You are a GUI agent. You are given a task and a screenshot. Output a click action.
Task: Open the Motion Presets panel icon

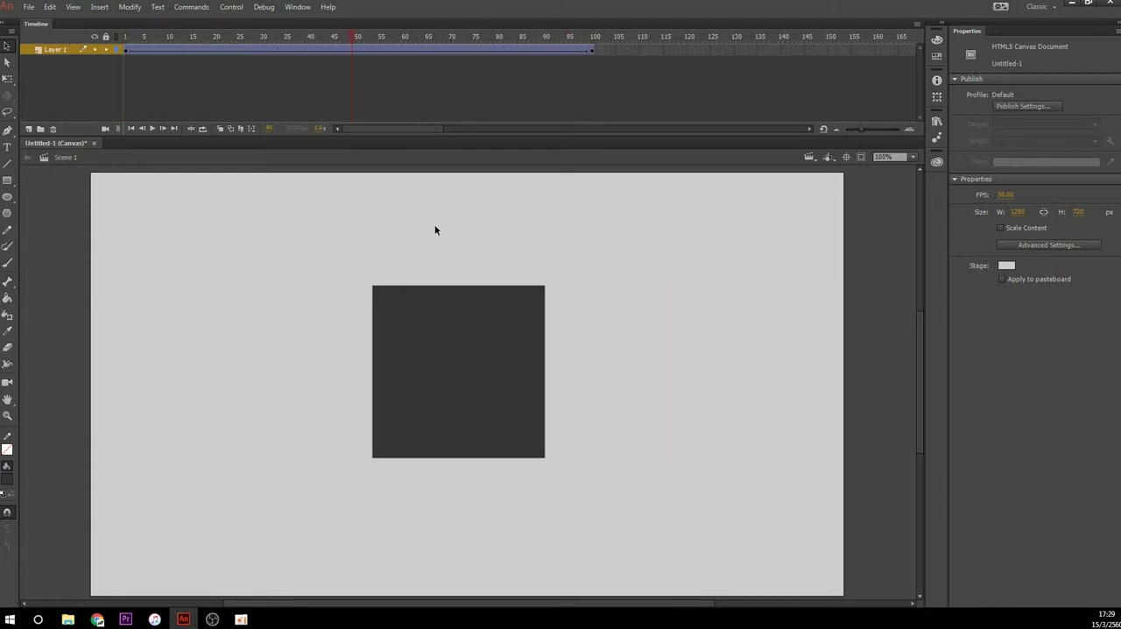(x=937, y=138)
